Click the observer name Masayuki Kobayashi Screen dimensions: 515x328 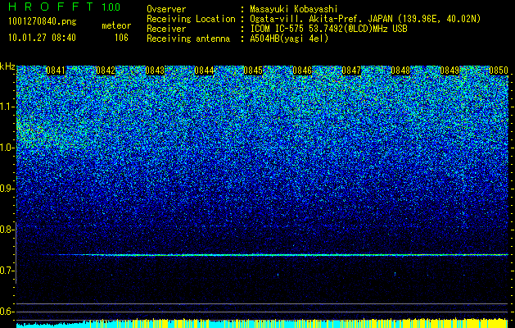pyautogui.click(x=294, y=9)
